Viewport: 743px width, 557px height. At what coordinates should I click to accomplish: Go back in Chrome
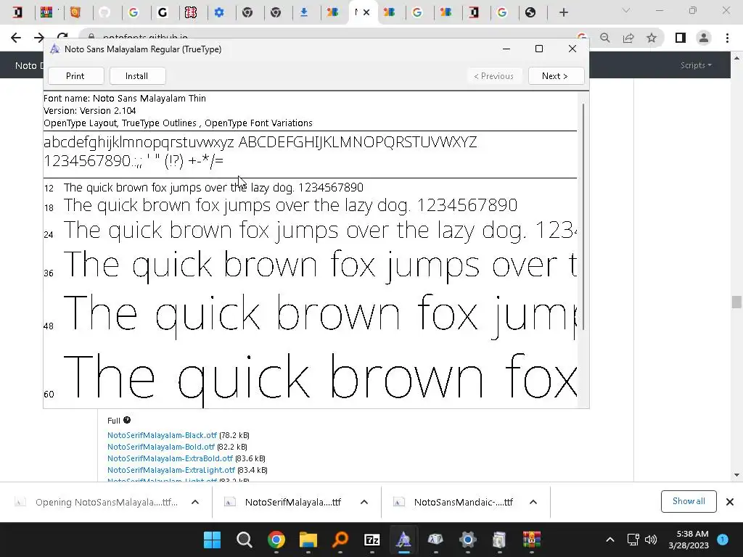(16, 38)
